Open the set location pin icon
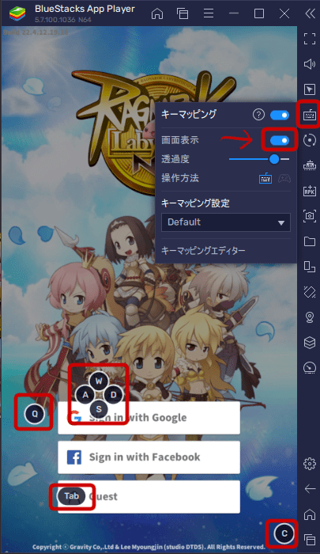The image size is (320, 554). pyautogui.click(x=310, y=317)
